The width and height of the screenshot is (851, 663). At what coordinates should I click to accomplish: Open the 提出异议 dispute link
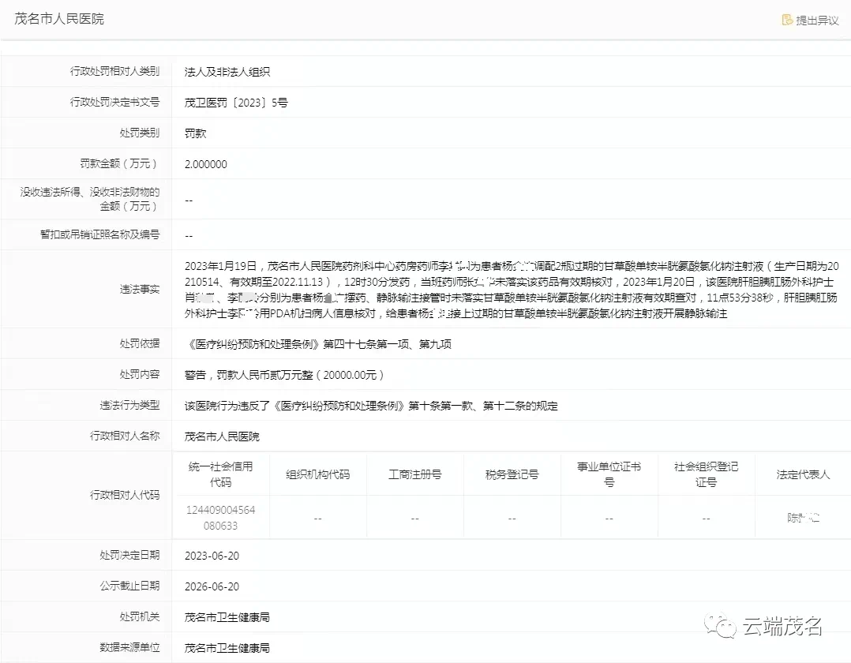tap(816, 21)
